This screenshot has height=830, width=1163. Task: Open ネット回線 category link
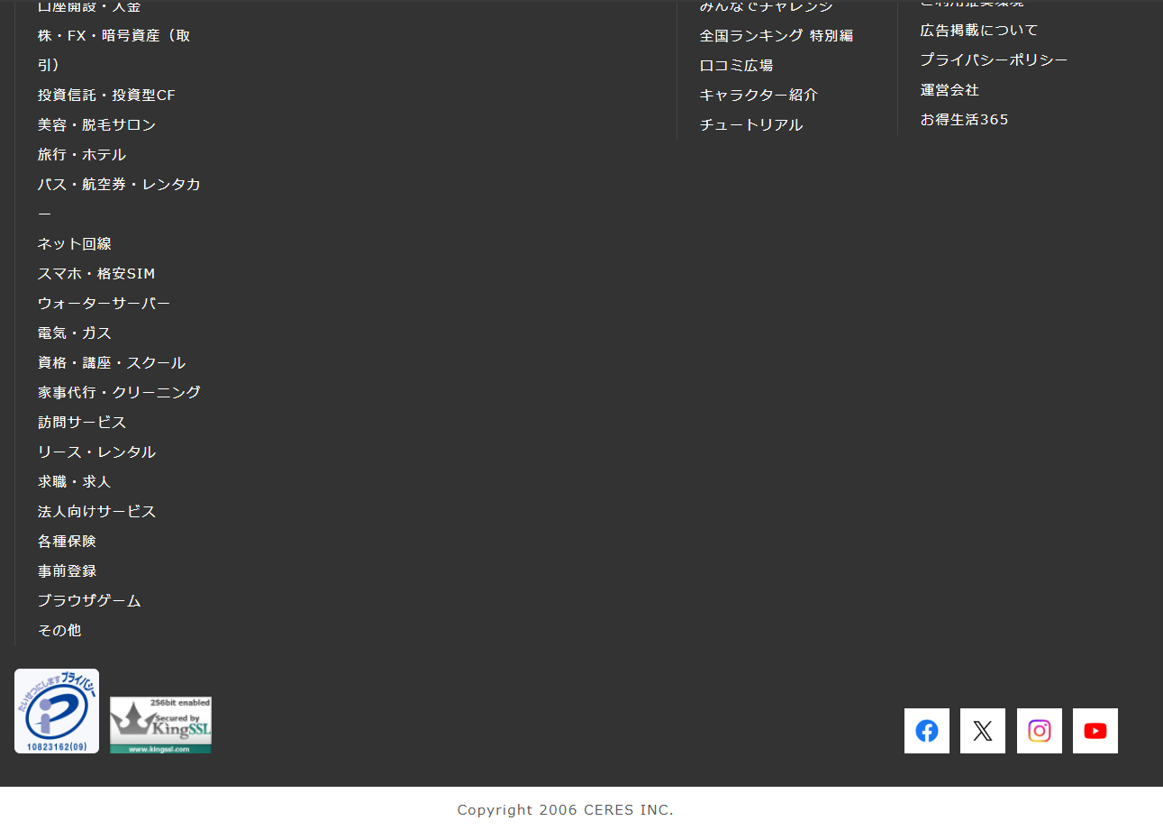pos(74,244)
